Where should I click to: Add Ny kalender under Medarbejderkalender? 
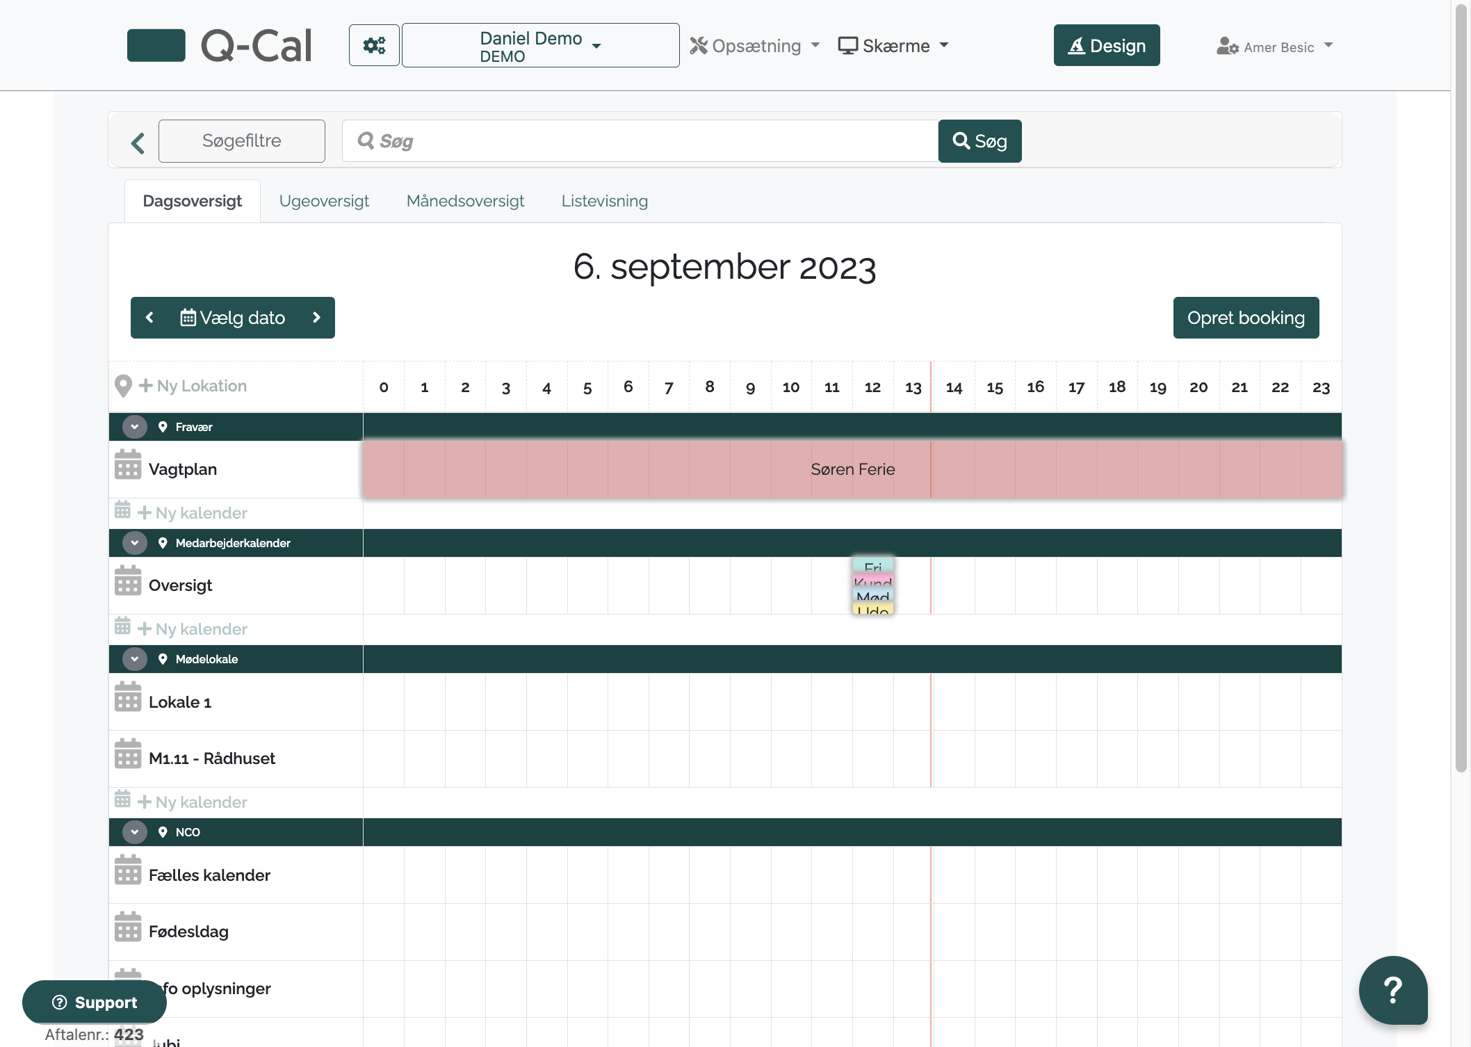(x=193, y=629)
